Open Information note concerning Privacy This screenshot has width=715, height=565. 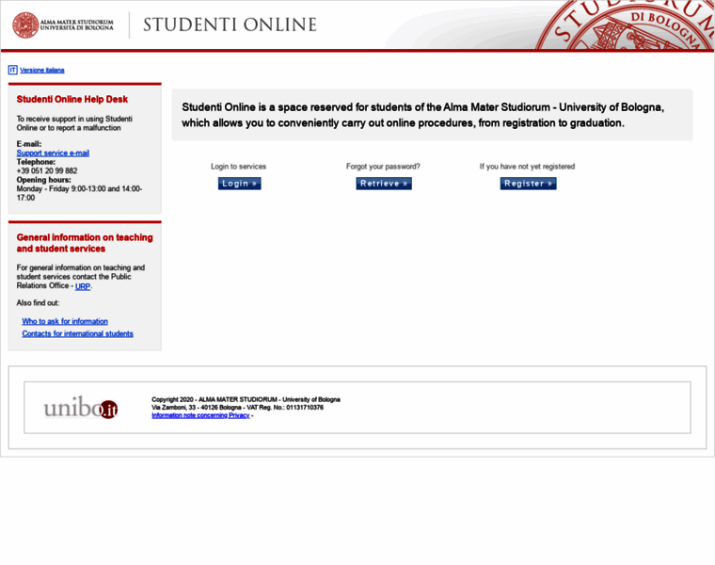click(200, 415)
